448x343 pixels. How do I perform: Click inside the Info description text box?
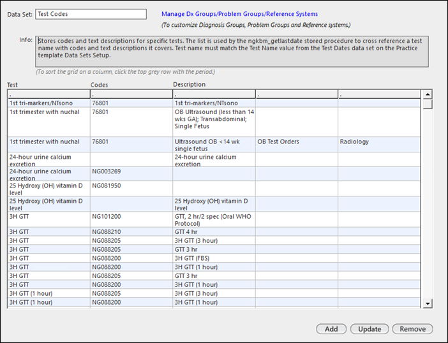pos(232,52)
